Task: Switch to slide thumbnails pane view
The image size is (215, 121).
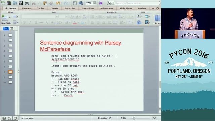Action: point(6,28)
